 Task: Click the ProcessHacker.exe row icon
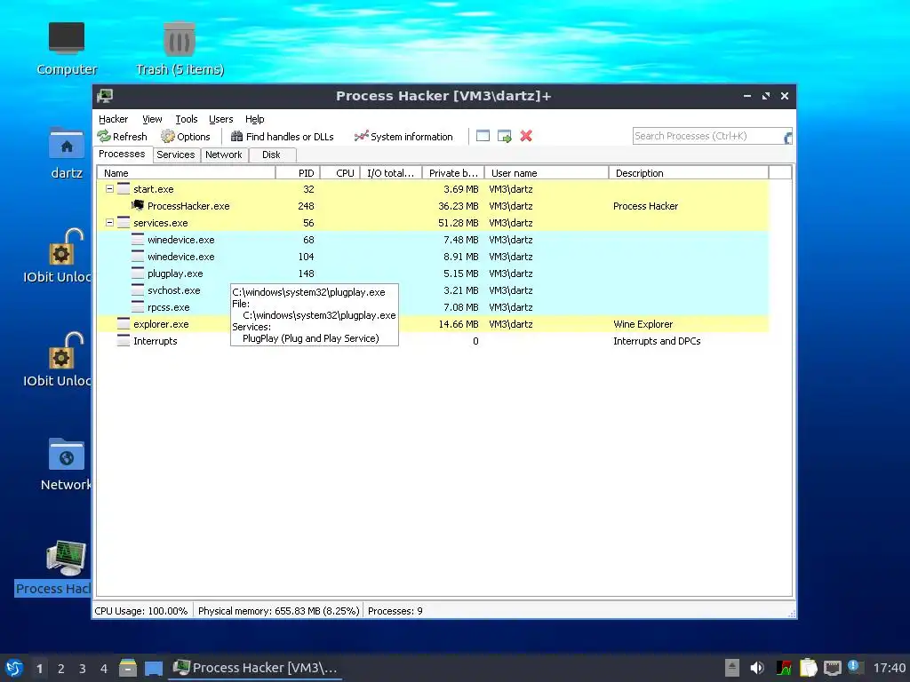point(138,205)
